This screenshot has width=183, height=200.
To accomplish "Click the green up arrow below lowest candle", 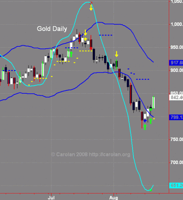I will 145,127.
